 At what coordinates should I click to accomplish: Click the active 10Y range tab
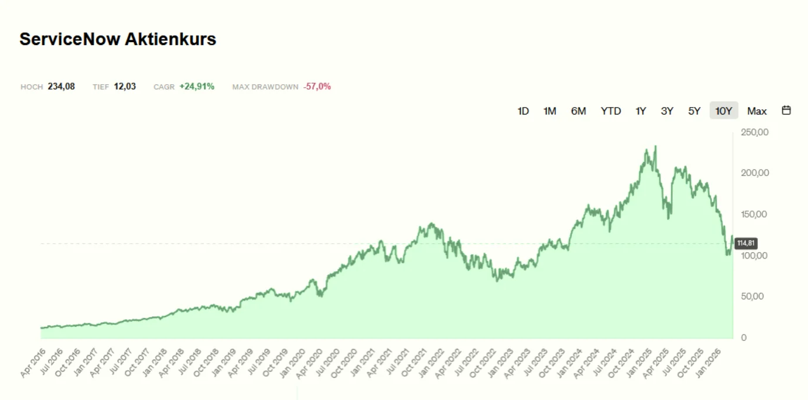(x=723, y=111)
